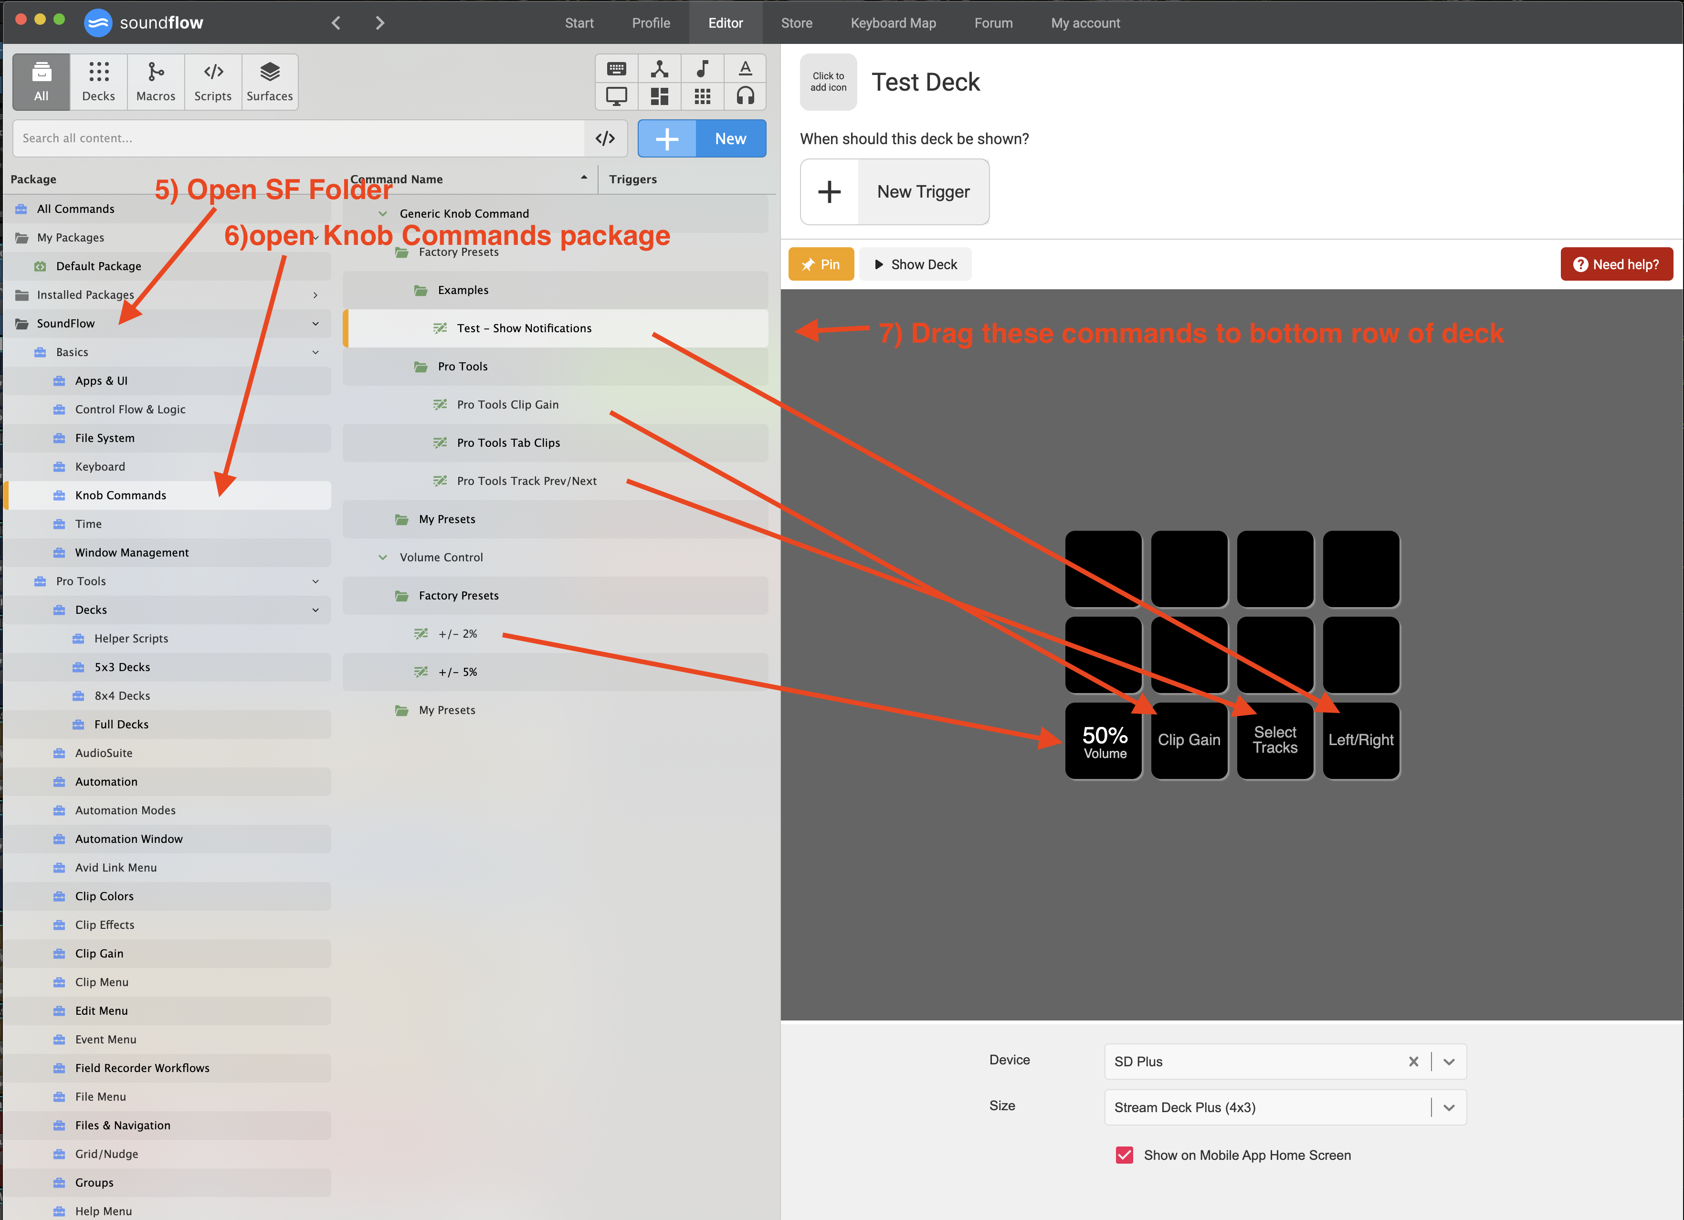Open the Start tab
Screen dimensions: 1684x1220
(x=579, y=23)
